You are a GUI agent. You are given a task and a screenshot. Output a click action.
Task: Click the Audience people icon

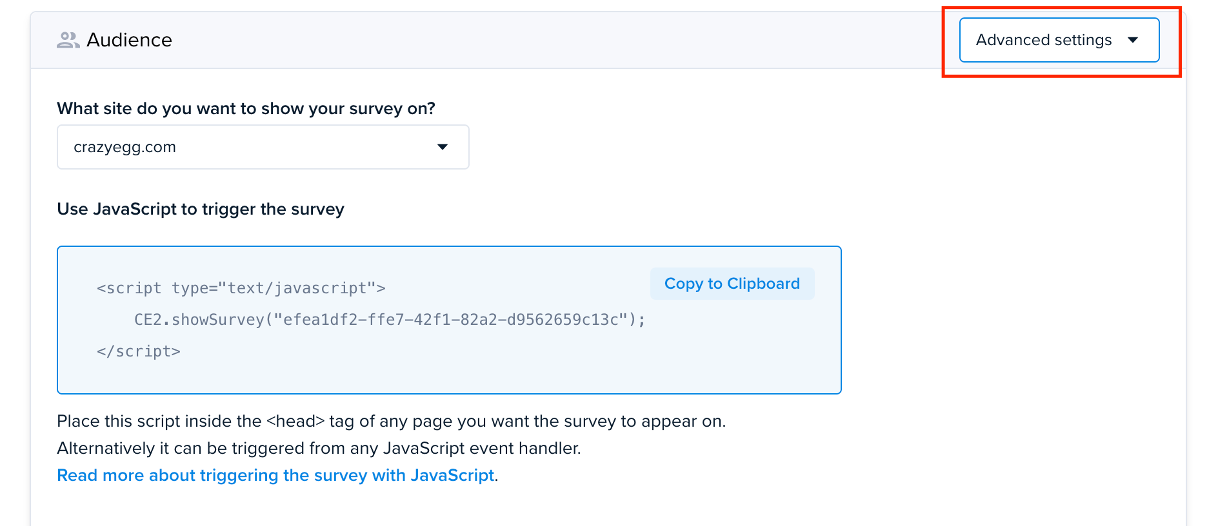coord(68,40)
